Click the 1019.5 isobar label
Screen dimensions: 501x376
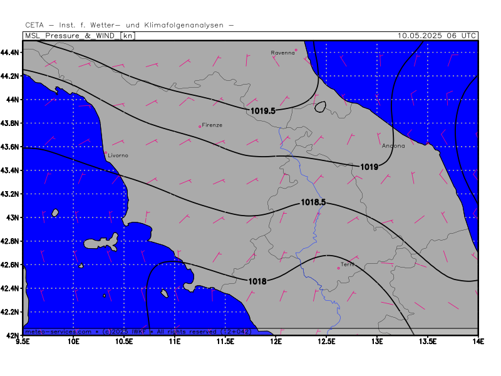[263, 111]
